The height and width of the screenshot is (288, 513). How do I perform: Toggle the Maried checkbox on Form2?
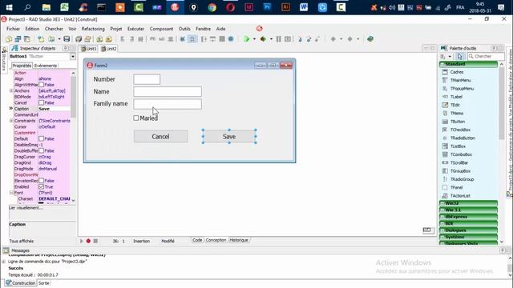[136, 118]
